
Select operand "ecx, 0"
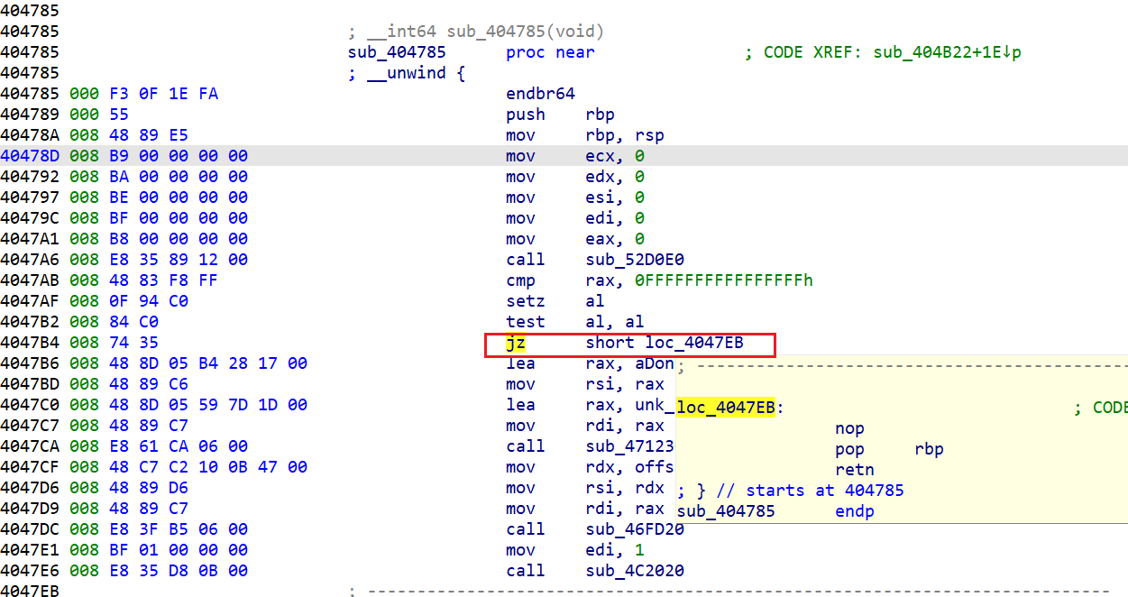coord(615,156)
